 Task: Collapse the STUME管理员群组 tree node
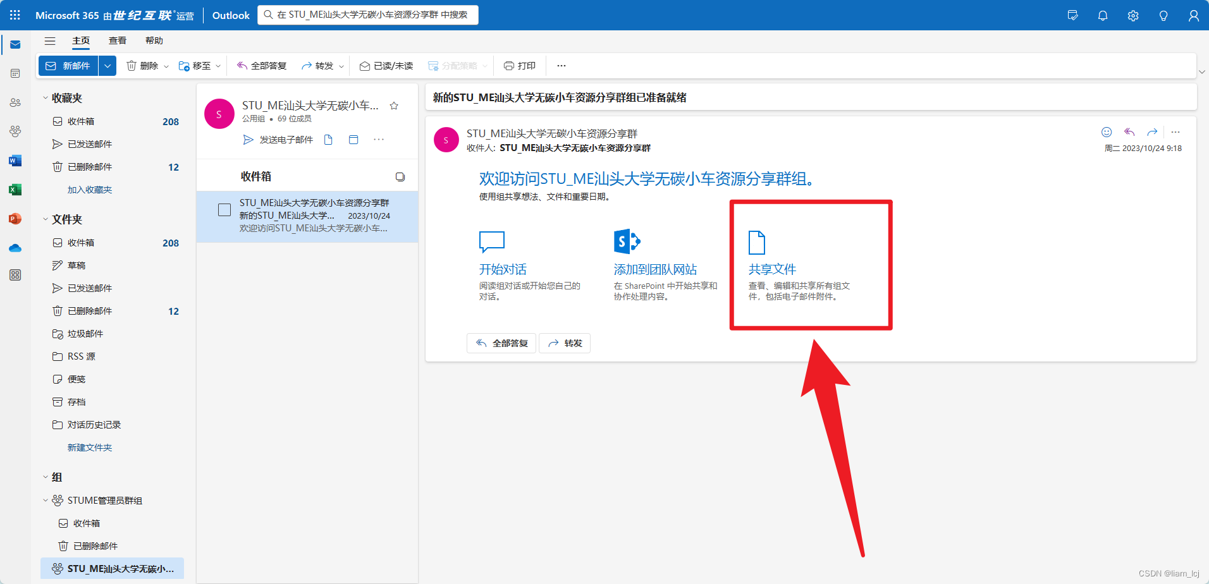tap(46, 501)
